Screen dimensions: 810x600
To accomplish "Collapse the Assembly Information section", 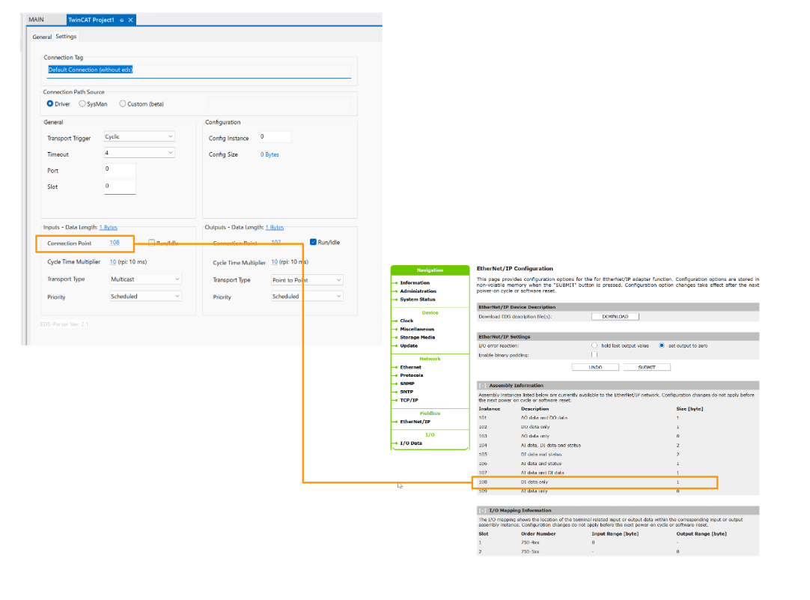I will click(482, 385).
